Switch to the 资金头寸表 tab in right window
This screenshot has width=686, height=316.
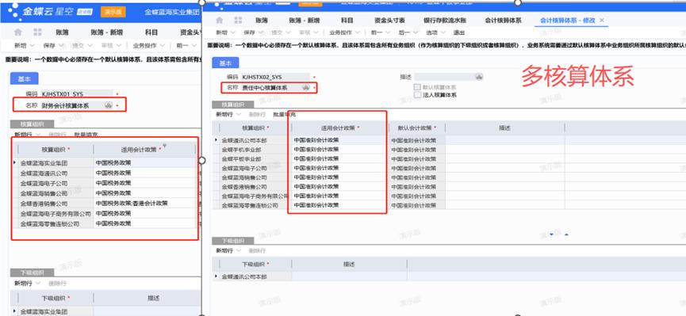pos(389,21)
